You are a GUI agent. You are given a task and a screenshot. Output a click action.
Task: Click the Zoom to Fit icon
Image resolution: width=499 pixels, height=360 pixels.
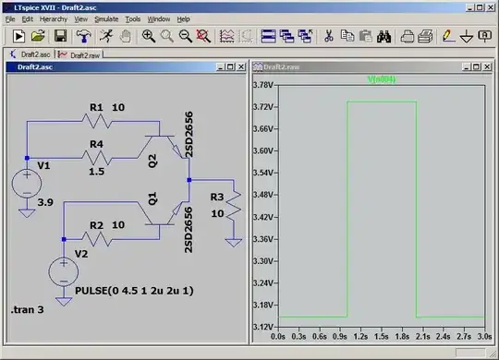tap(203, 36)
